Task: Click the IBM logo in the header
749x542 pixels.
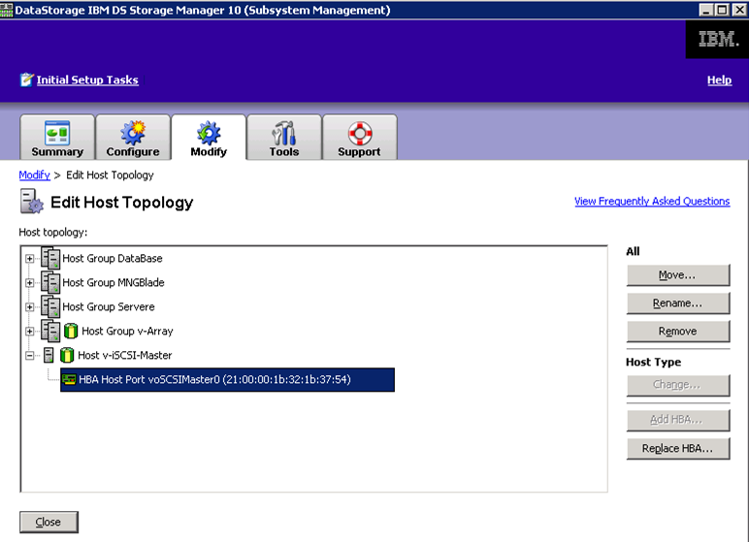Action: (717, 40)
